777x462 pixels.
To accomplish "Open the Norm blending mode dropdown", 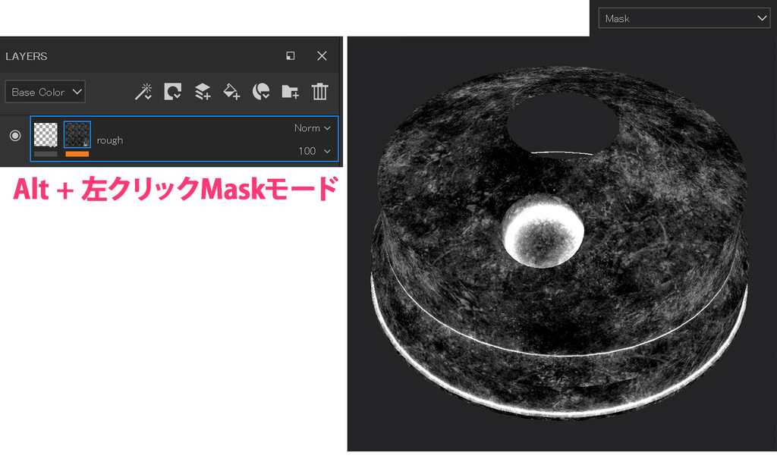I will (312, 127).
